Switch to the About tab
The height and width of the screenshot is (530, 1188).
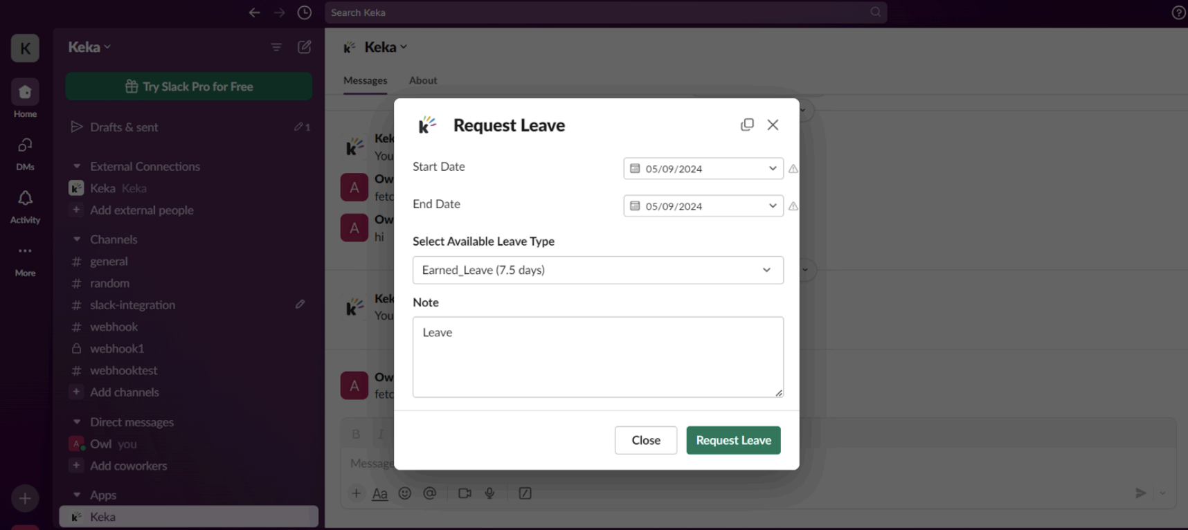tap(423, 80)
